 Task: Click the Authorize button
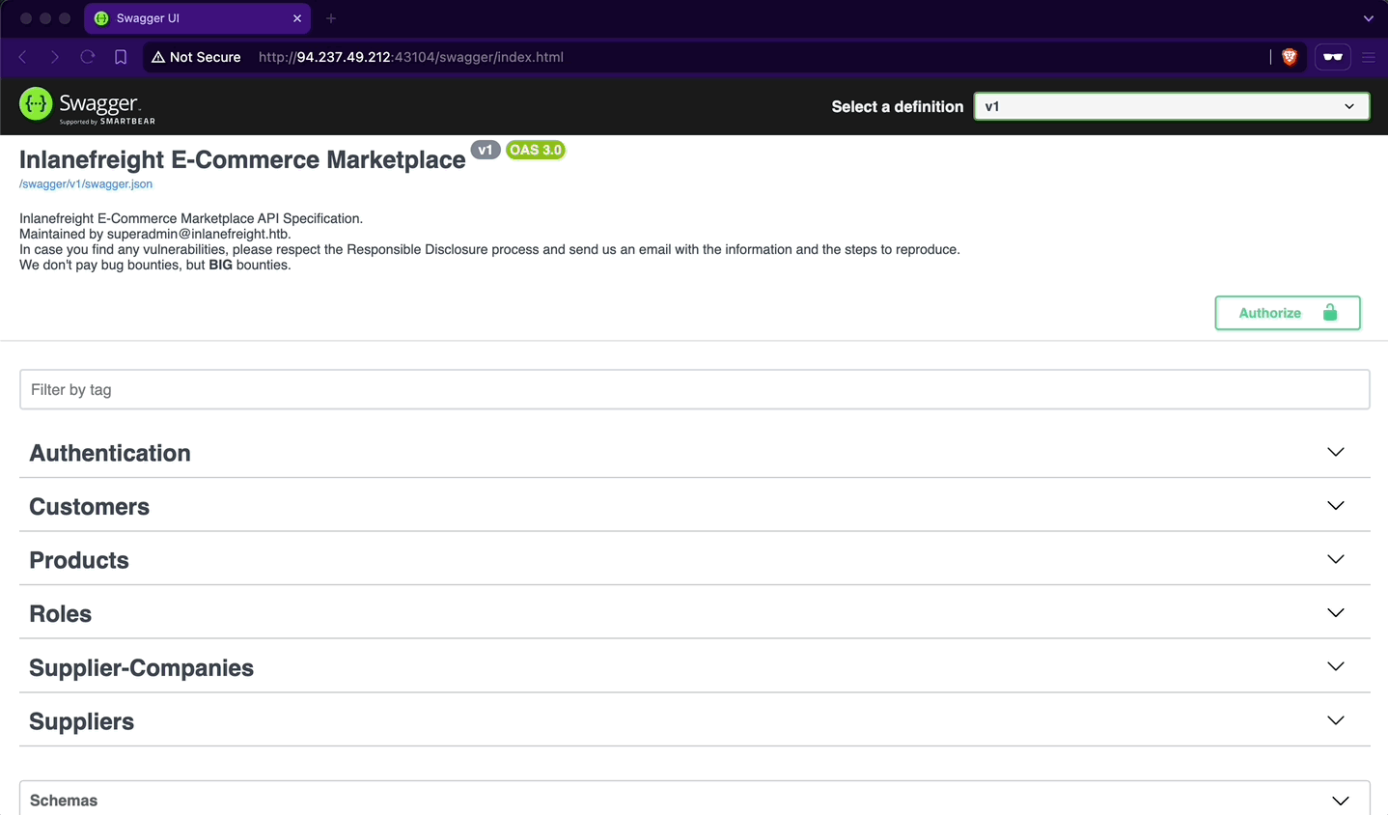tap(1270, 312)
